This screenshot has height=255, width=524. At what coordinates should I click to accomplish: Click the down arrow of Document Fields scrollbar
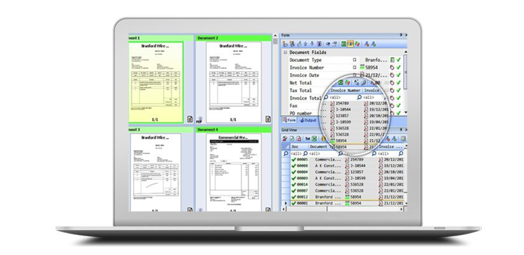[x=405, y=113]
